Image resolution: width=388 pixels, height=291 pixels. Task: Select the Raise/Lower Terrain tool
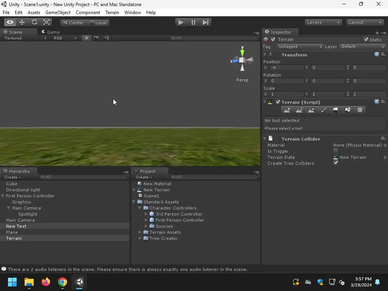tap(287, 110)
